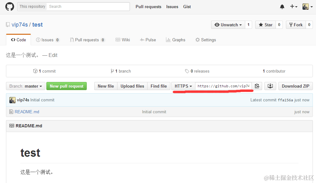The height and width of the screenshot is (183, 316).
Task: Open the vip74s owner link
Action: click(20, 25)
